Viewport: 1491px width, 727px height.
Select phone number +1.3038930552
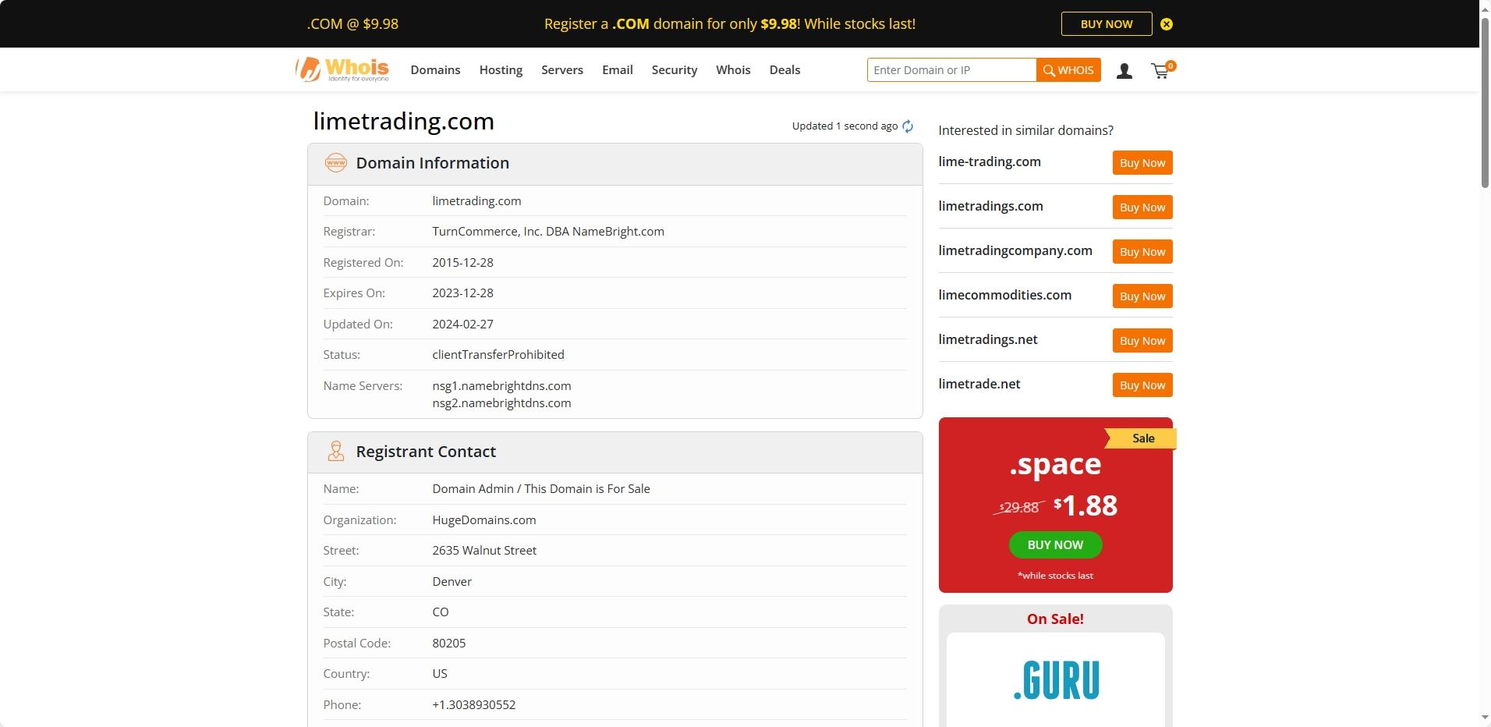pyautogui.click(x=474, y=705)
